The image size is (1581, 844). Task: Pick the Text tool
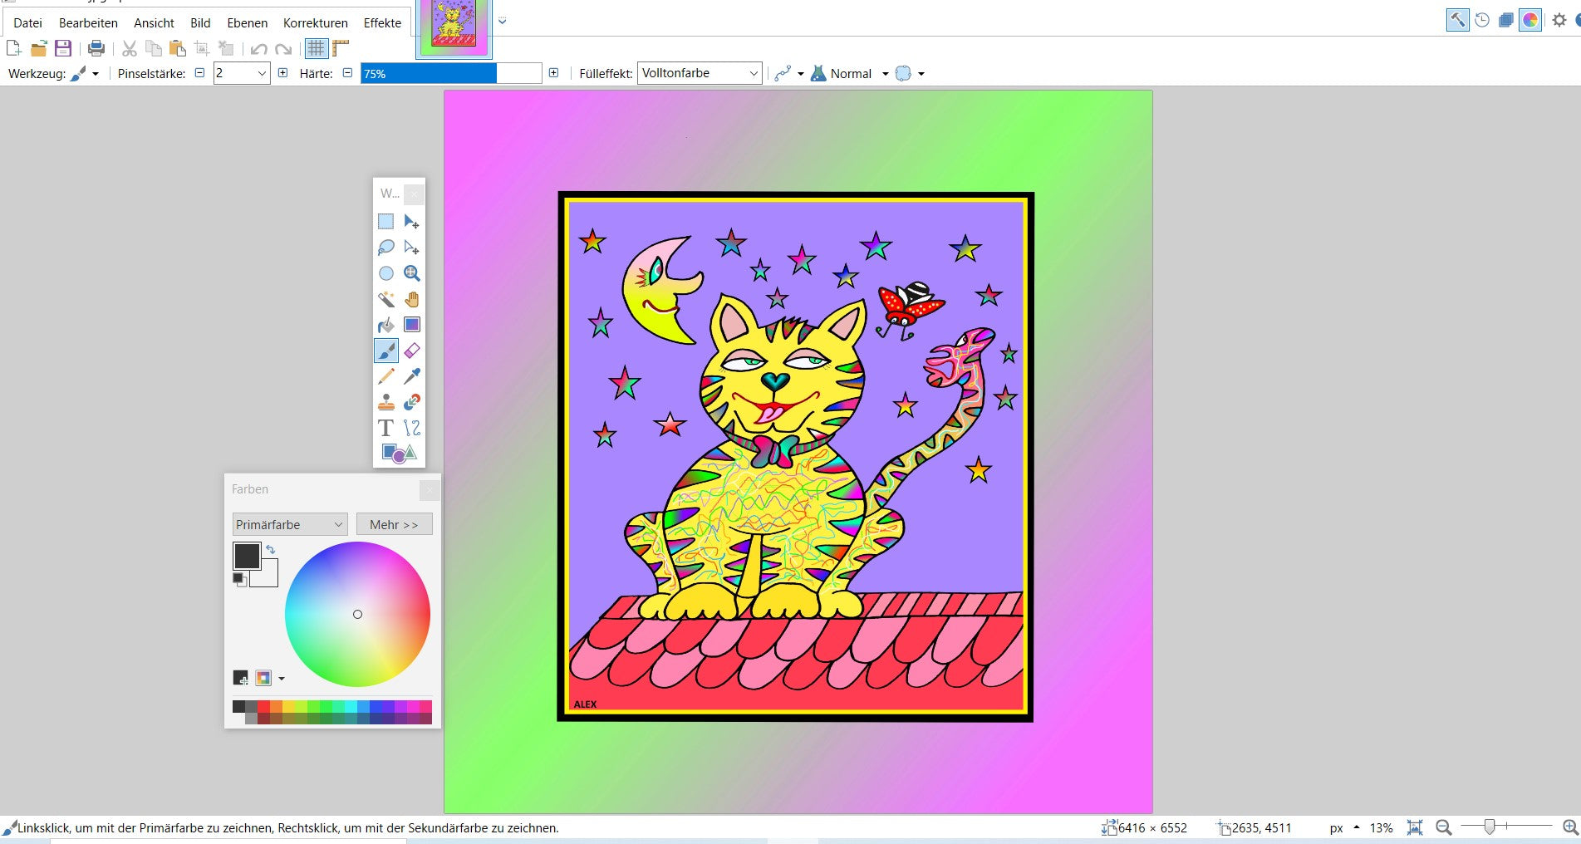click(x=385, y=428)
